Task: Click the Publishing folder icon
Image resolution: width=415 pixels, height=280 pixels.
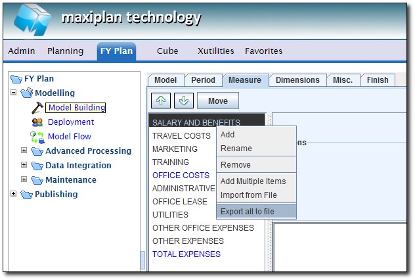Action: click(x=26, y=195)
